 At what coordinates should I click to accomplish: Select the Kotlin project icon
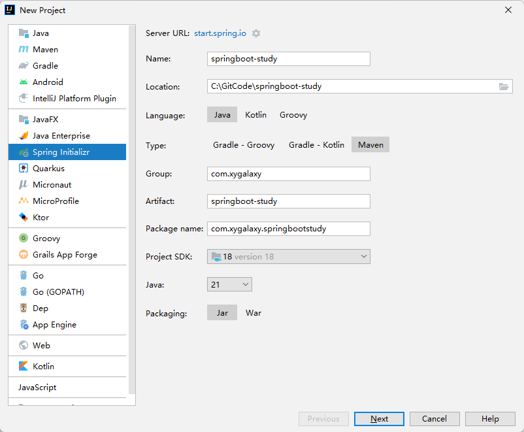[x=24, y=367]
